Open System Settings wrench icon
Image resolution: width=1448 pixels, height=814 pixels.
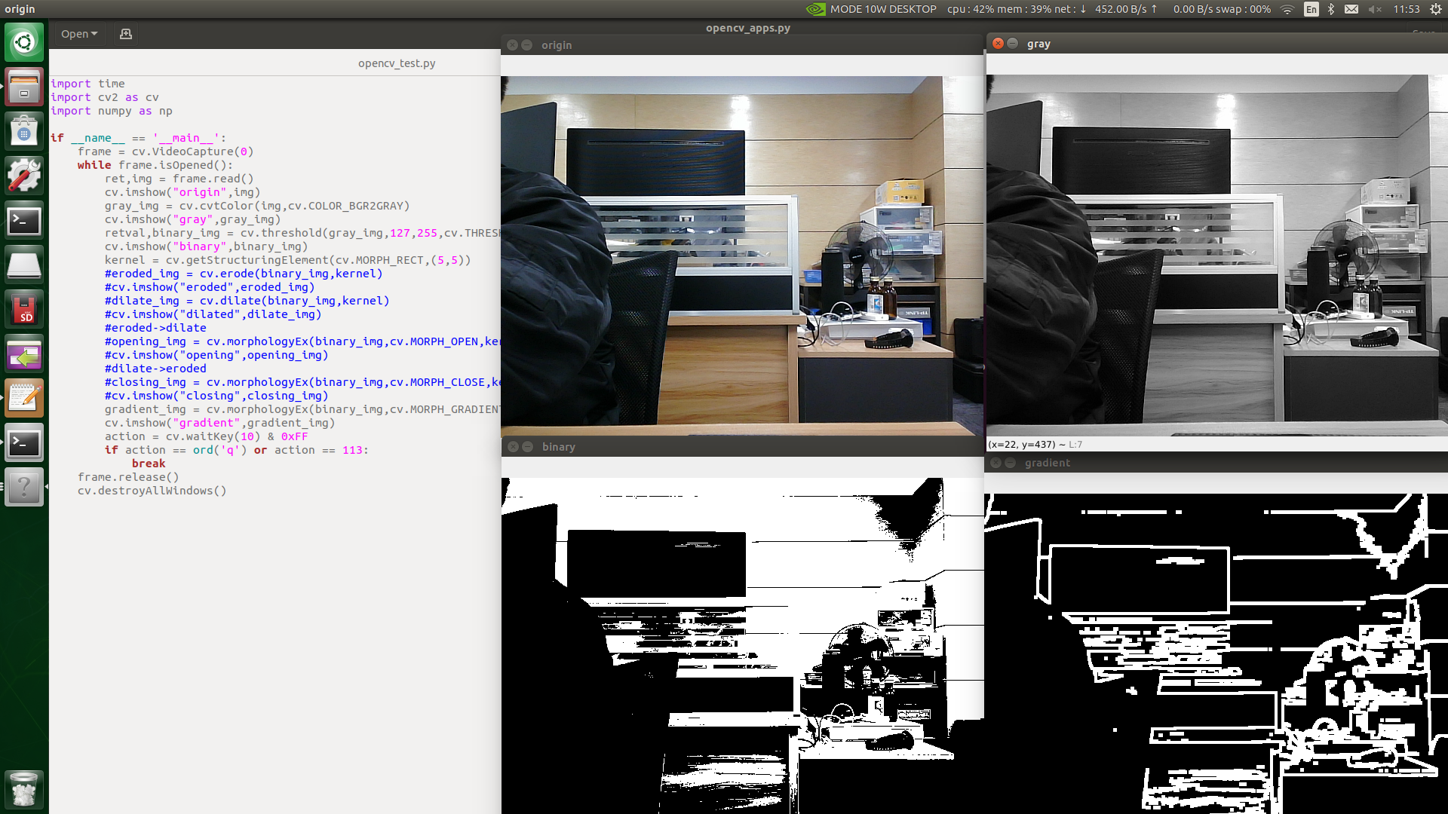tap(24, 176)
